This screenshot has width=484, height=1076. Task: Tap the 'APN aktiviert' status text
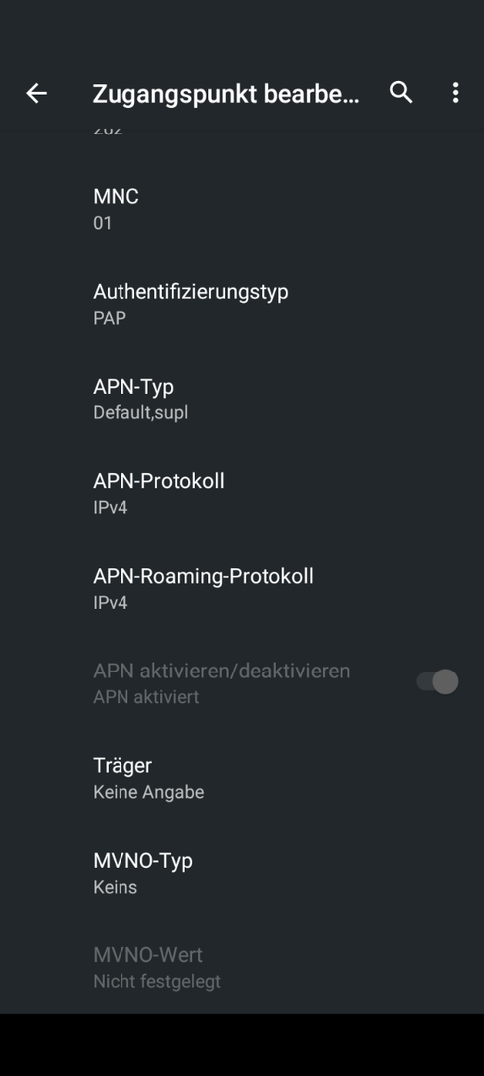point(146,697)
